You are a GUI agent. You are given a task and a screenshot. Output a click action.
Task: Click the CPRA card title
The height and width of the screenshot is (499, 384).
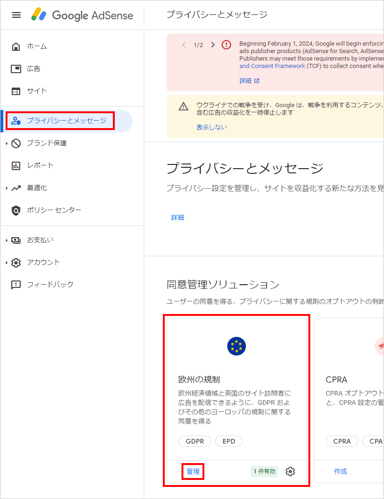[336, 380]
